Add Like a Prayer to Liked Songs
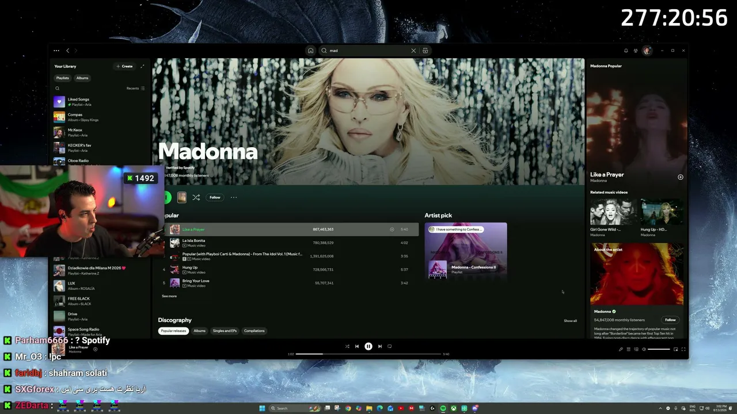737x414 pixels. [392, 229]
